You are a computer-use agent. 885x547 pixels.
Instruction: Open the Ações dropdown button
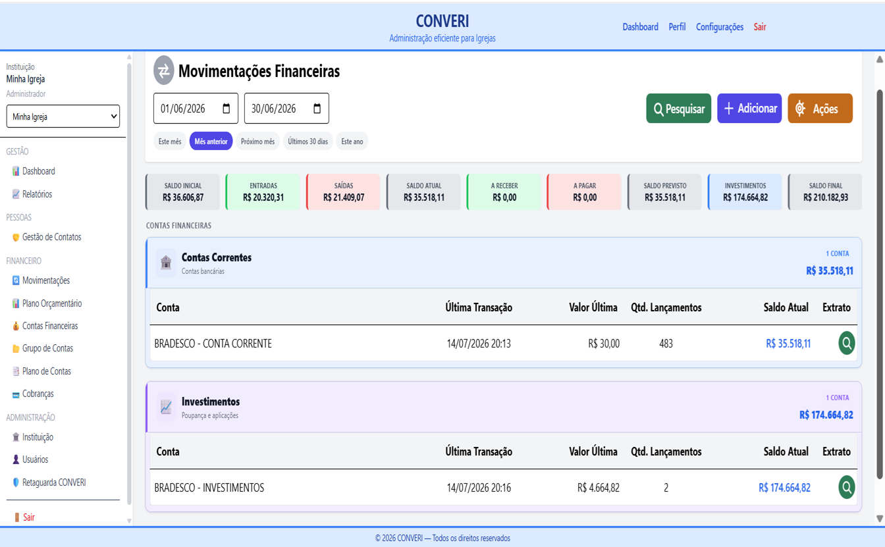click(x=820, y=109)
